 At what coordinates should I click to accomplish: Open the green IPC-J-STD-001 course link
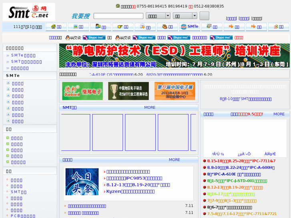[x=237, y=181]
